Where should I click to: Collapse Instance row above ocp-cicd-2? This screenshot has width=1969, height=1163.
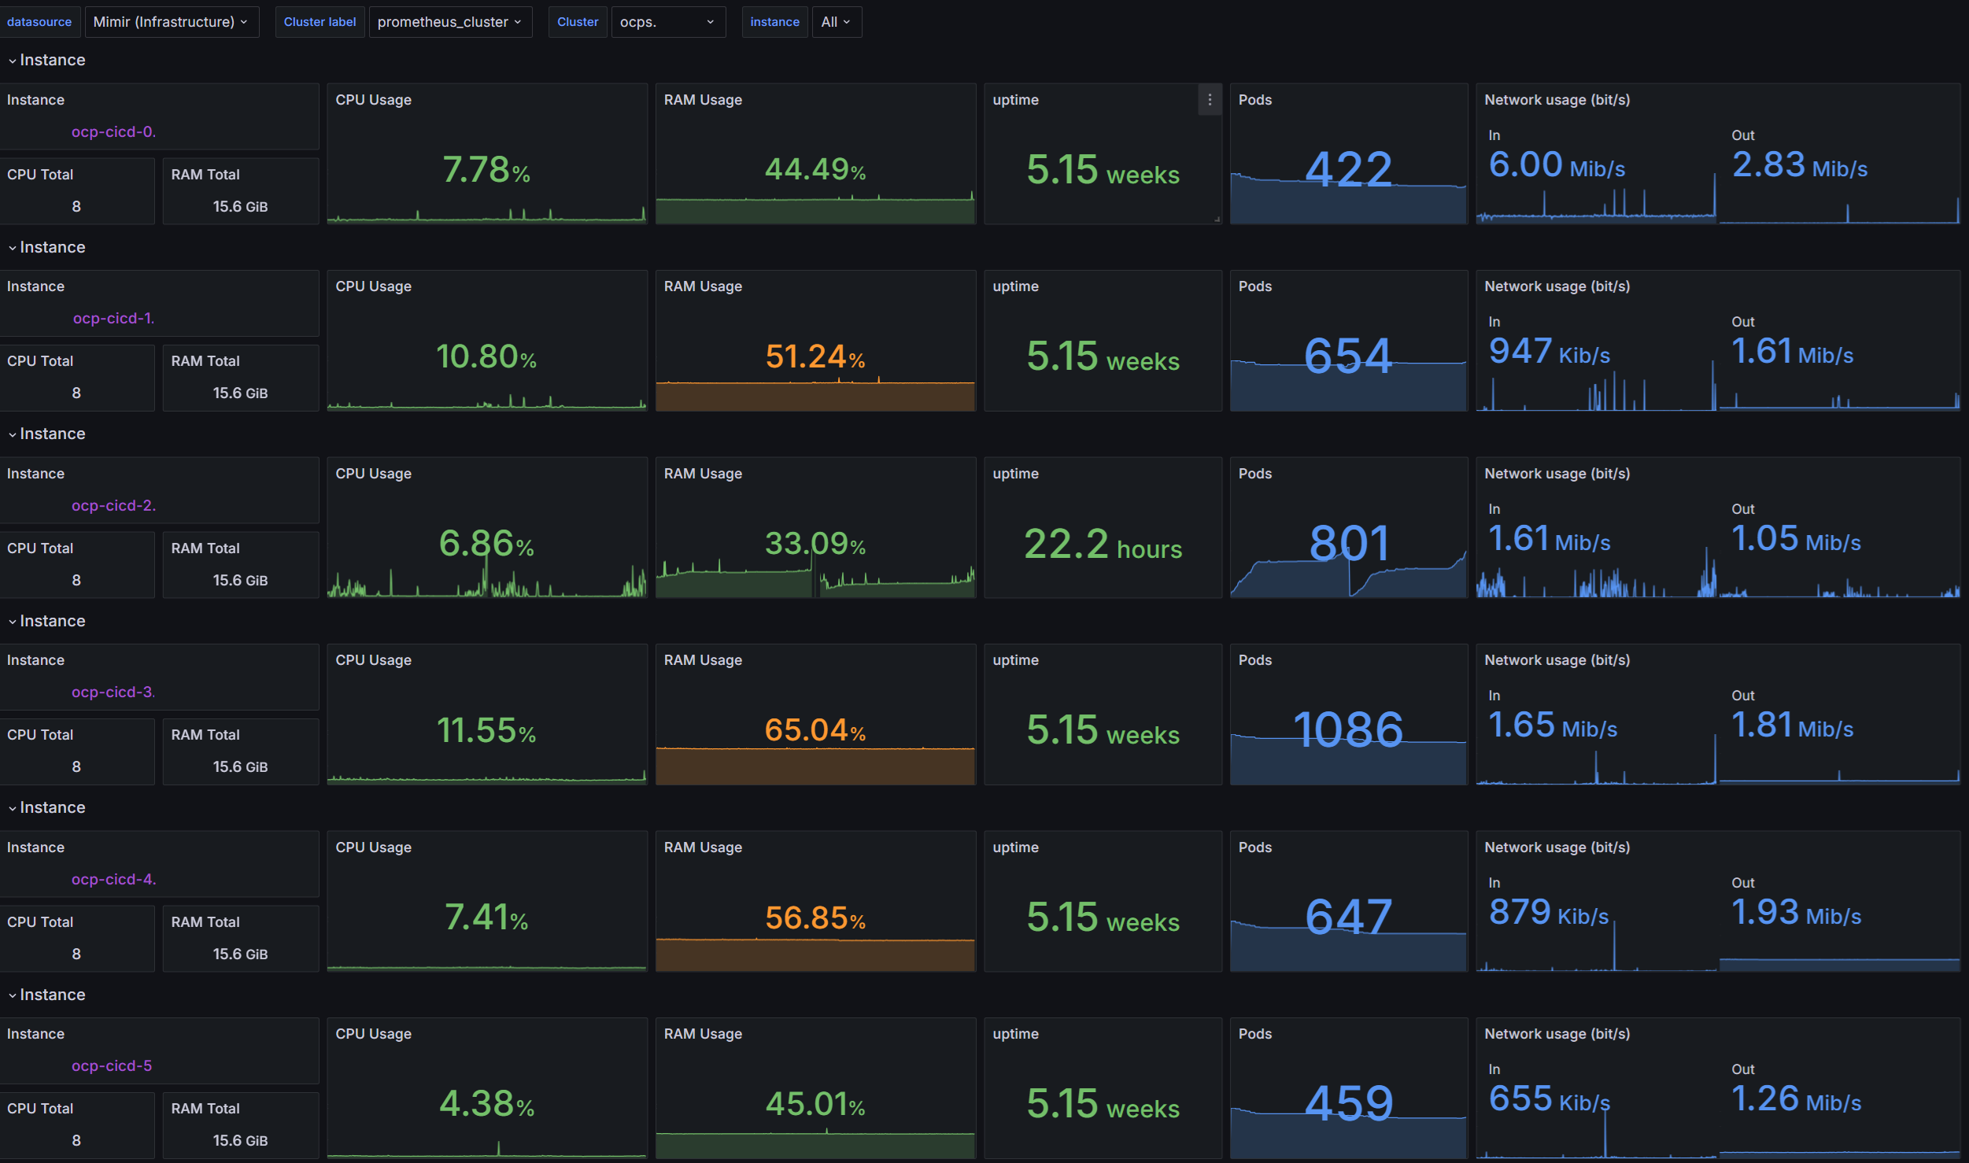pos(13,434)
